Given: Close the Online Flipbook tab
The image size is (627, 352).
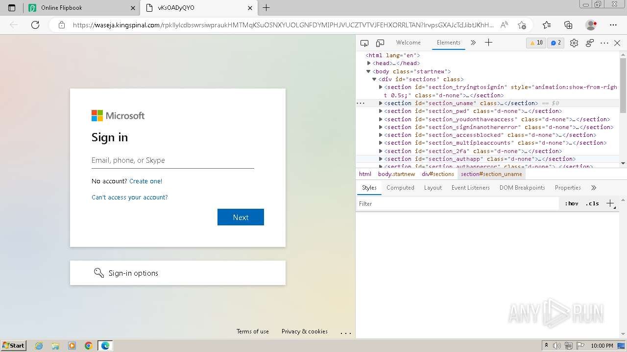Looking at the screenshot, I should pyautogui.click(x=133, y=8).
